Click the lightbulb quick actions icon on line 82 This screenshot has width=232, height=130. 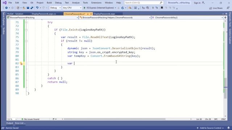point(21,64)
